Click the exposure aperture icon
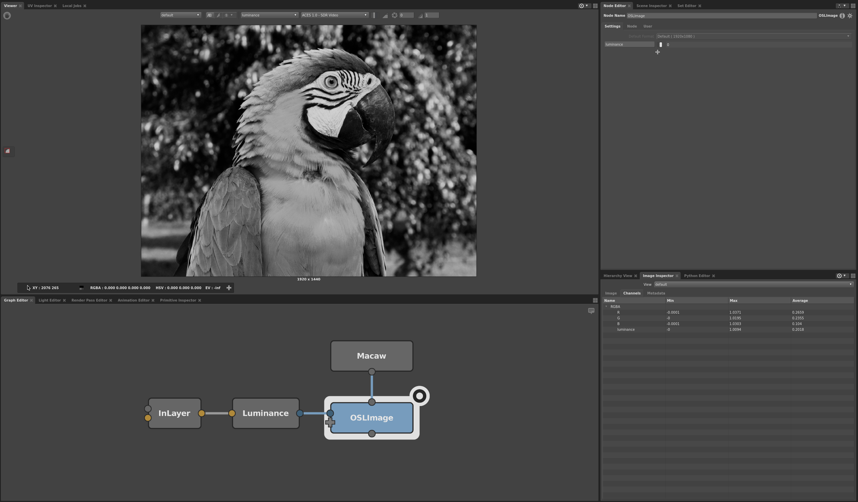This screenshot has width=858, height=502. 394,15
